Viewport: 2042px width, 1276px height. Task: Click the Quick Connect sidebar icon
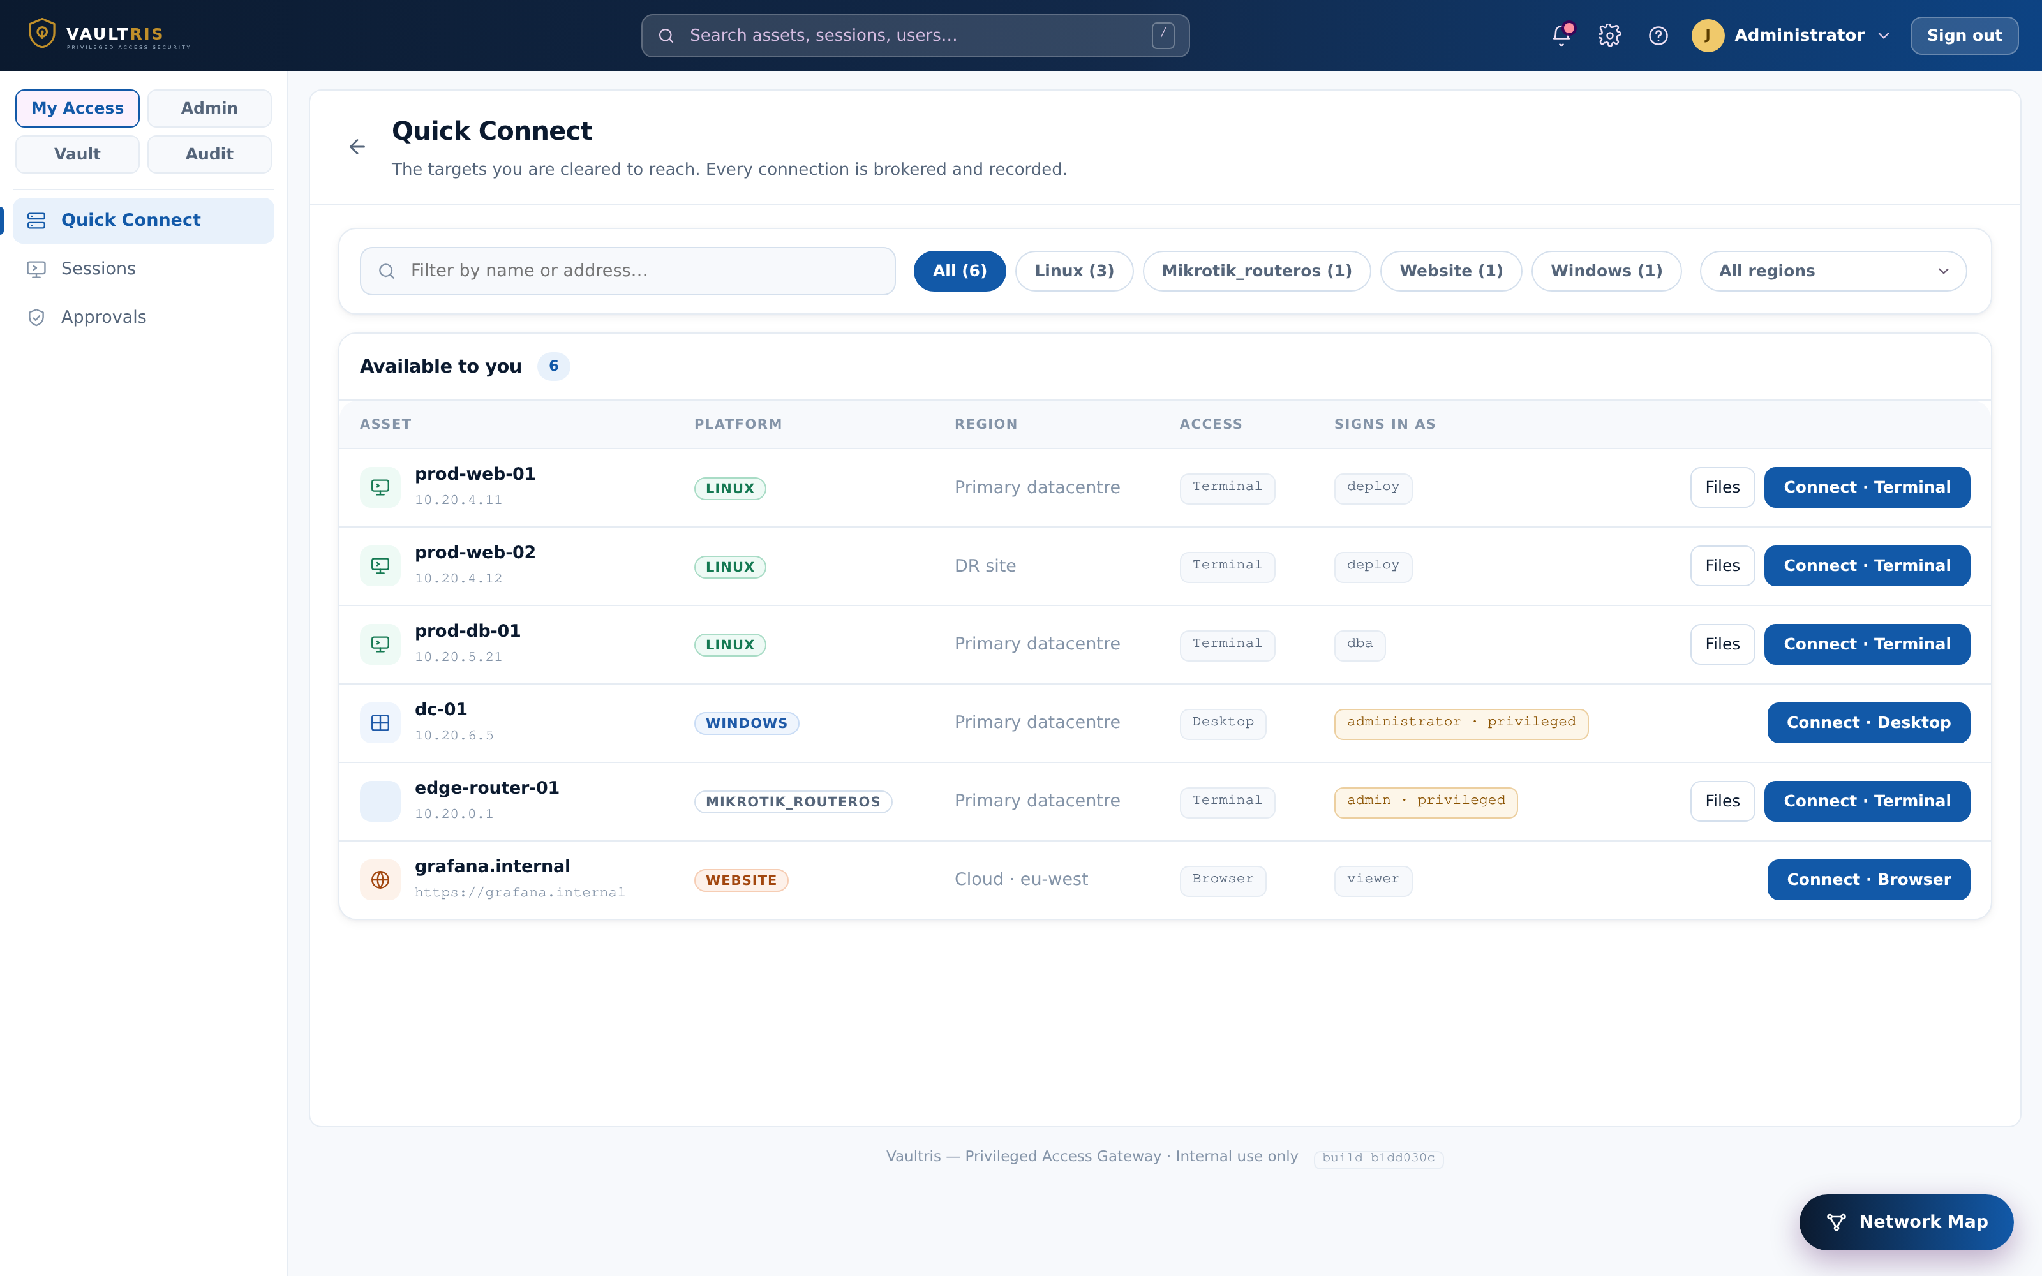[x=36, y=220]
